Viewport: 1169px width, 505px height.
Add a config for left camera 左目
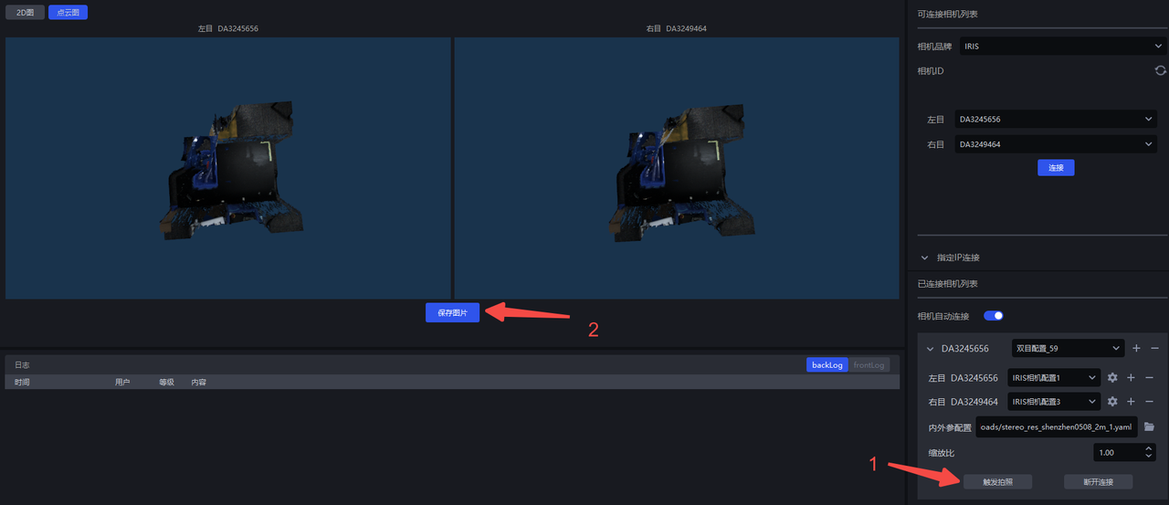[1131, 377]
